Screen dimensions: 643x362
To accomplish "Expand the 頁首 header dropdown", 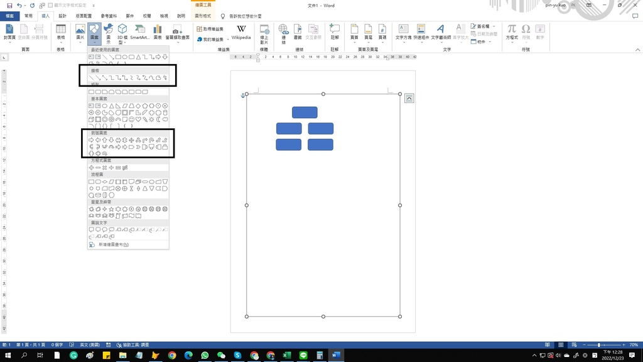I will tap(354, 34).
